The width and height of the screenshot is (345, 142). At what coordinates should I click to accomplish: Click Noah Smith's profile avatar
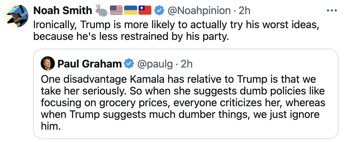(17, 16)
